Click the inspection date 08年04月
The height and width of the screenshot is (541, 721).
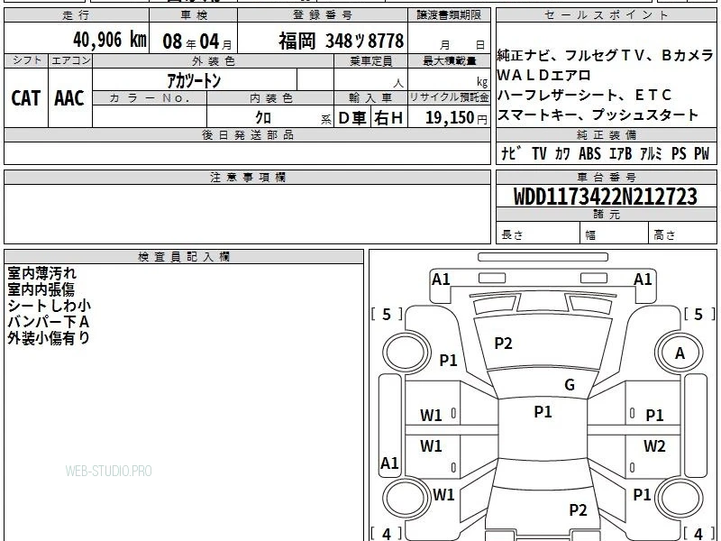pyautogui.click(x=196, y=41)
